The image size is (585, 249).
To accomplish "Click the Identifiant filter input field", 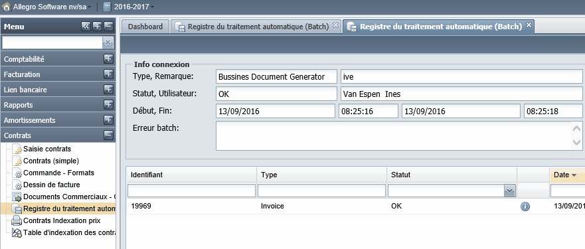I will [191, 191].
